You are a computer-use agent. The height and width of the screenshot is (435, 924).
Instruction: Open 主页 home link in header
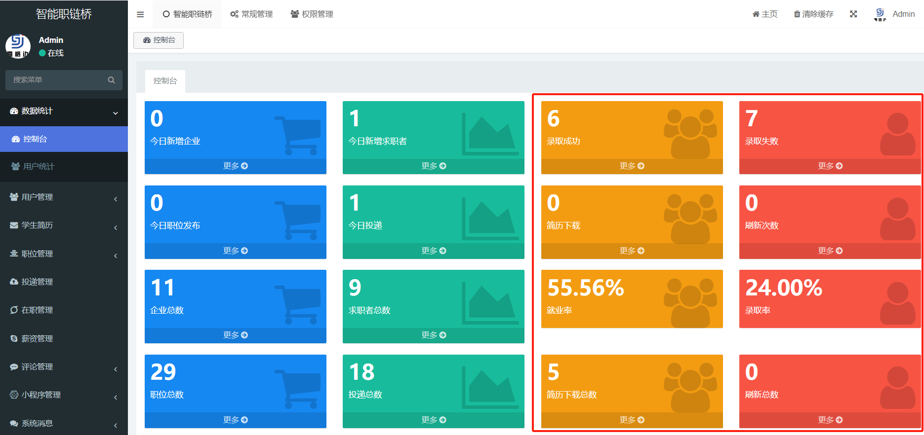coord(764,14)
